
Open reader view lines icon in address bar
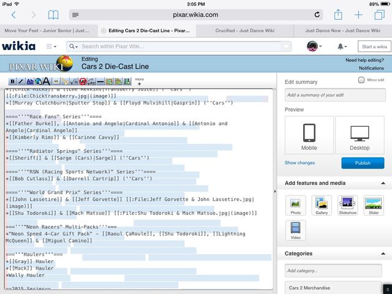click(x=75, y=15)
